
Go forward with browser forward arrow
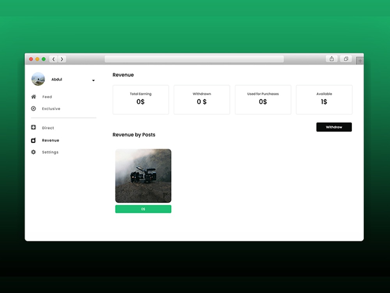pyautogui.click(x=62, y=59)
